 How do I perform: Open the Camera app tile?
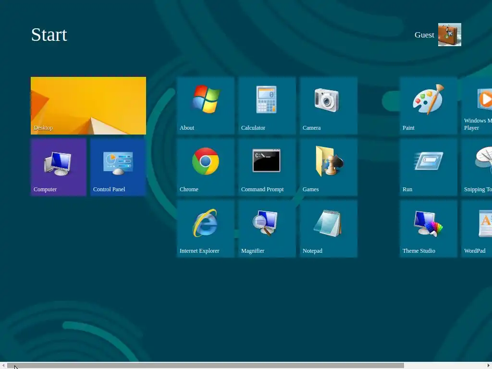329,105
